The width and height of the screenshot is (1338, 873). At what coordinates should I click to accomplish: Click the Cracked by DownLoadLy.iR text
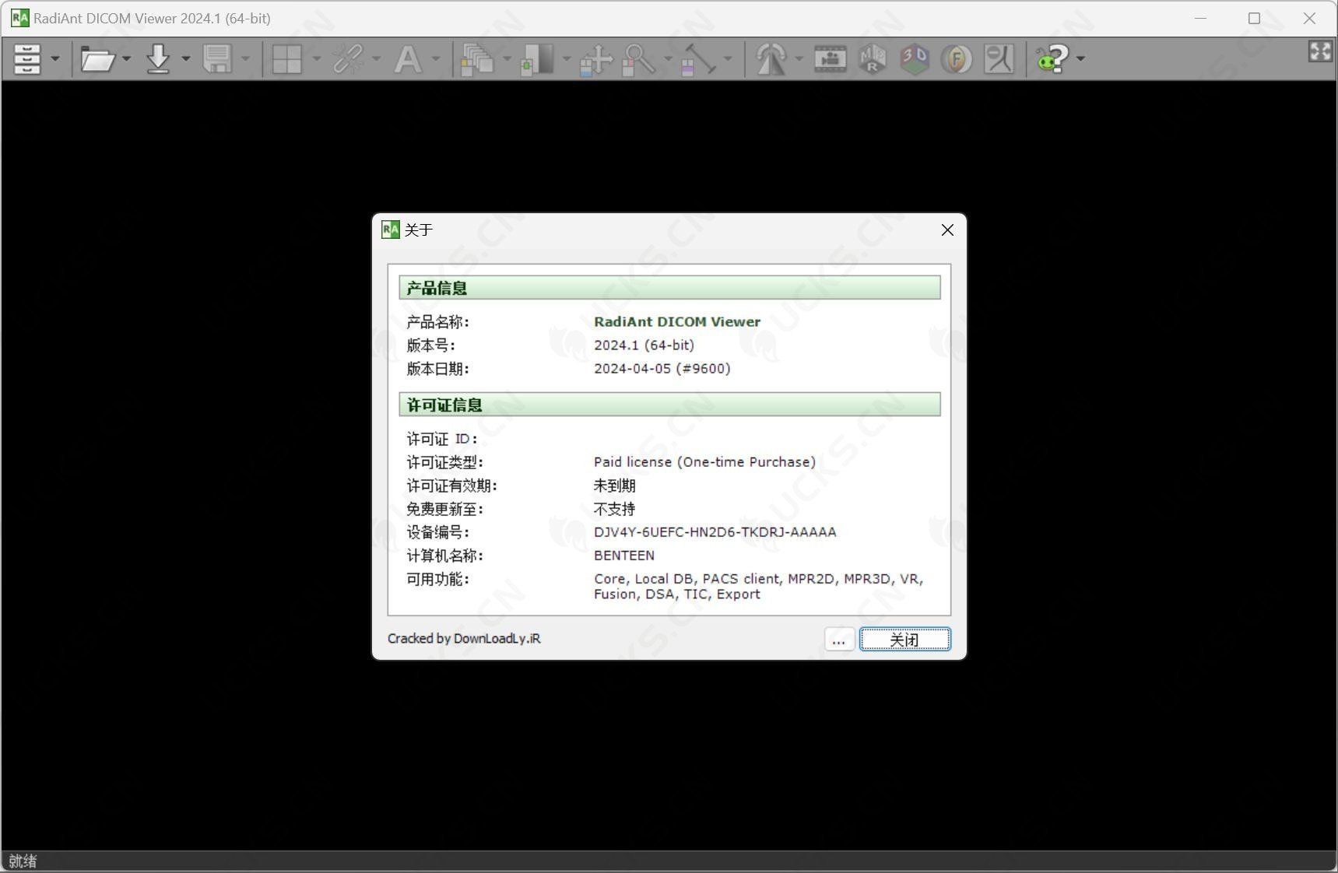464,639
